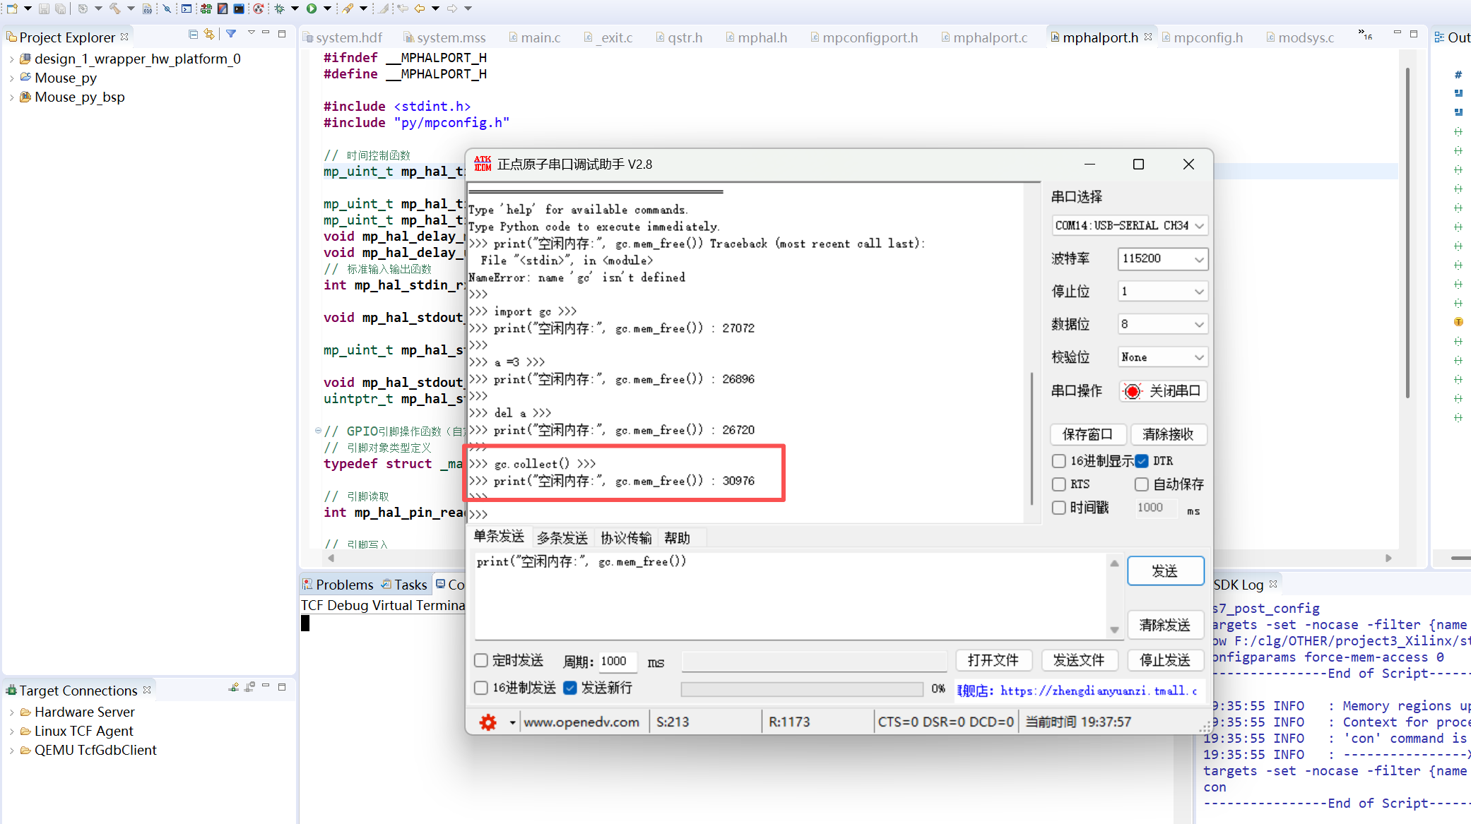Click the New project toolbar icon

[12, 8]
